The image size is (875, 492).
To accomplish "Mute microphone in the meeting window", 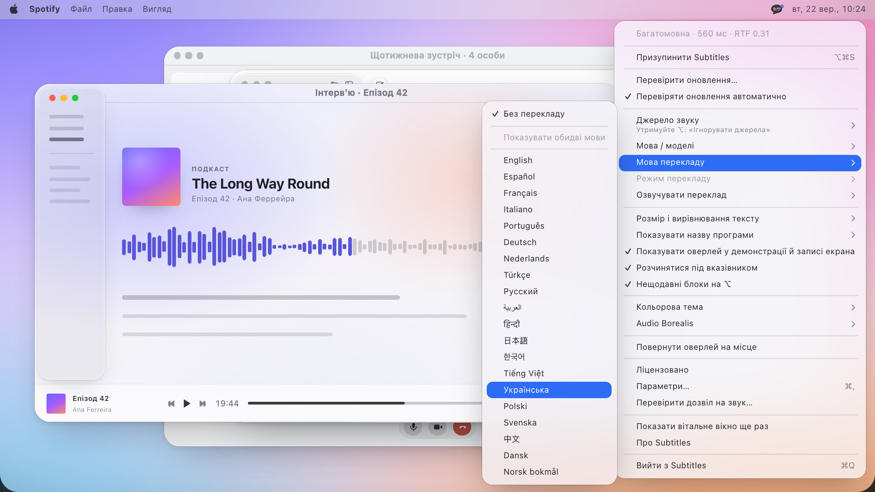I will 413,427.
